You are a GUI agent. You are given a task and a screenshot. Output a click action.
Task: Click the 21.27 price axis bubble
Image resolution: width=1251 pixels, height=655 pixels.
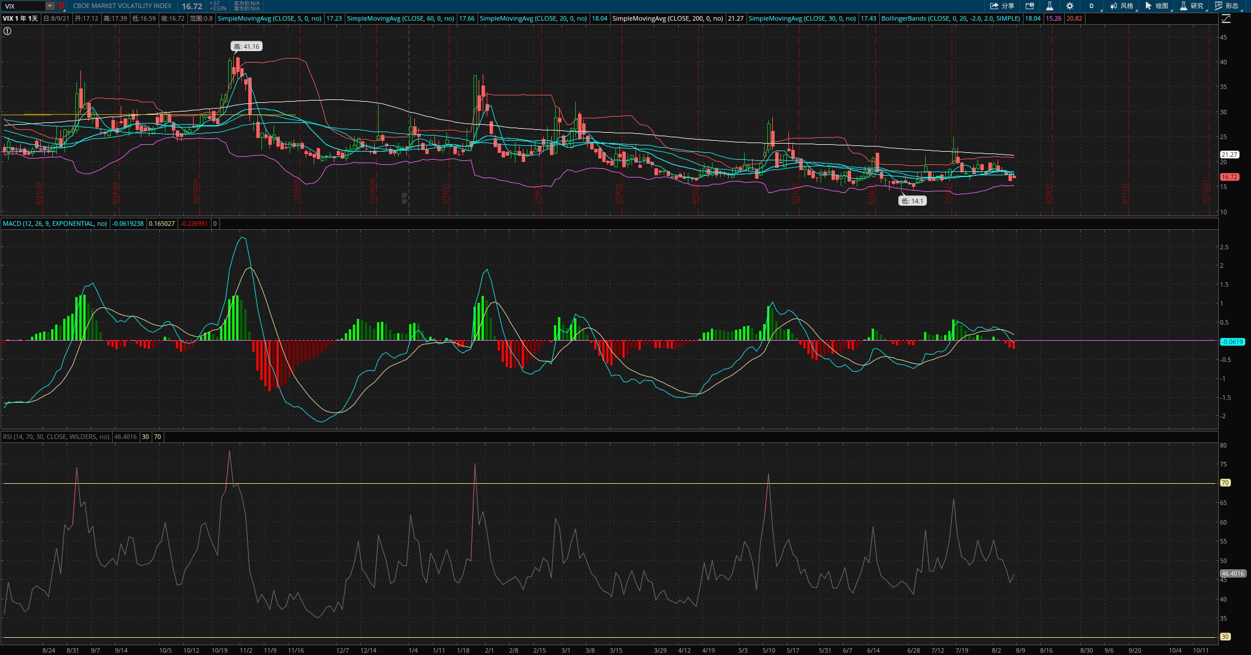(1229, 155)
